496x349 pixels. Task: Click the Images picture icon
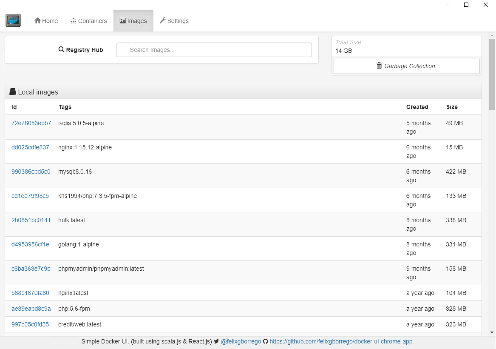123,20
